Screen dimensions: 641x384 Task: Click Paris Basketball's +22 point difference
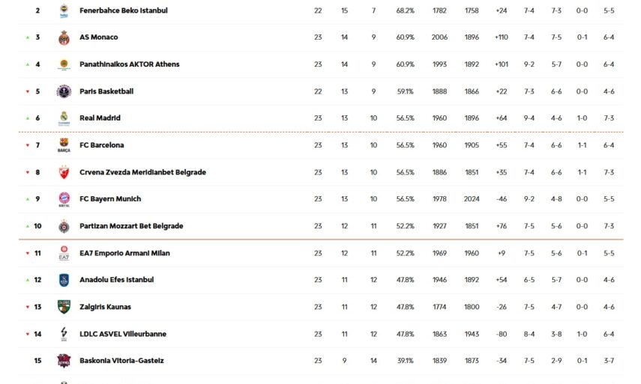(x=502, y=91)
